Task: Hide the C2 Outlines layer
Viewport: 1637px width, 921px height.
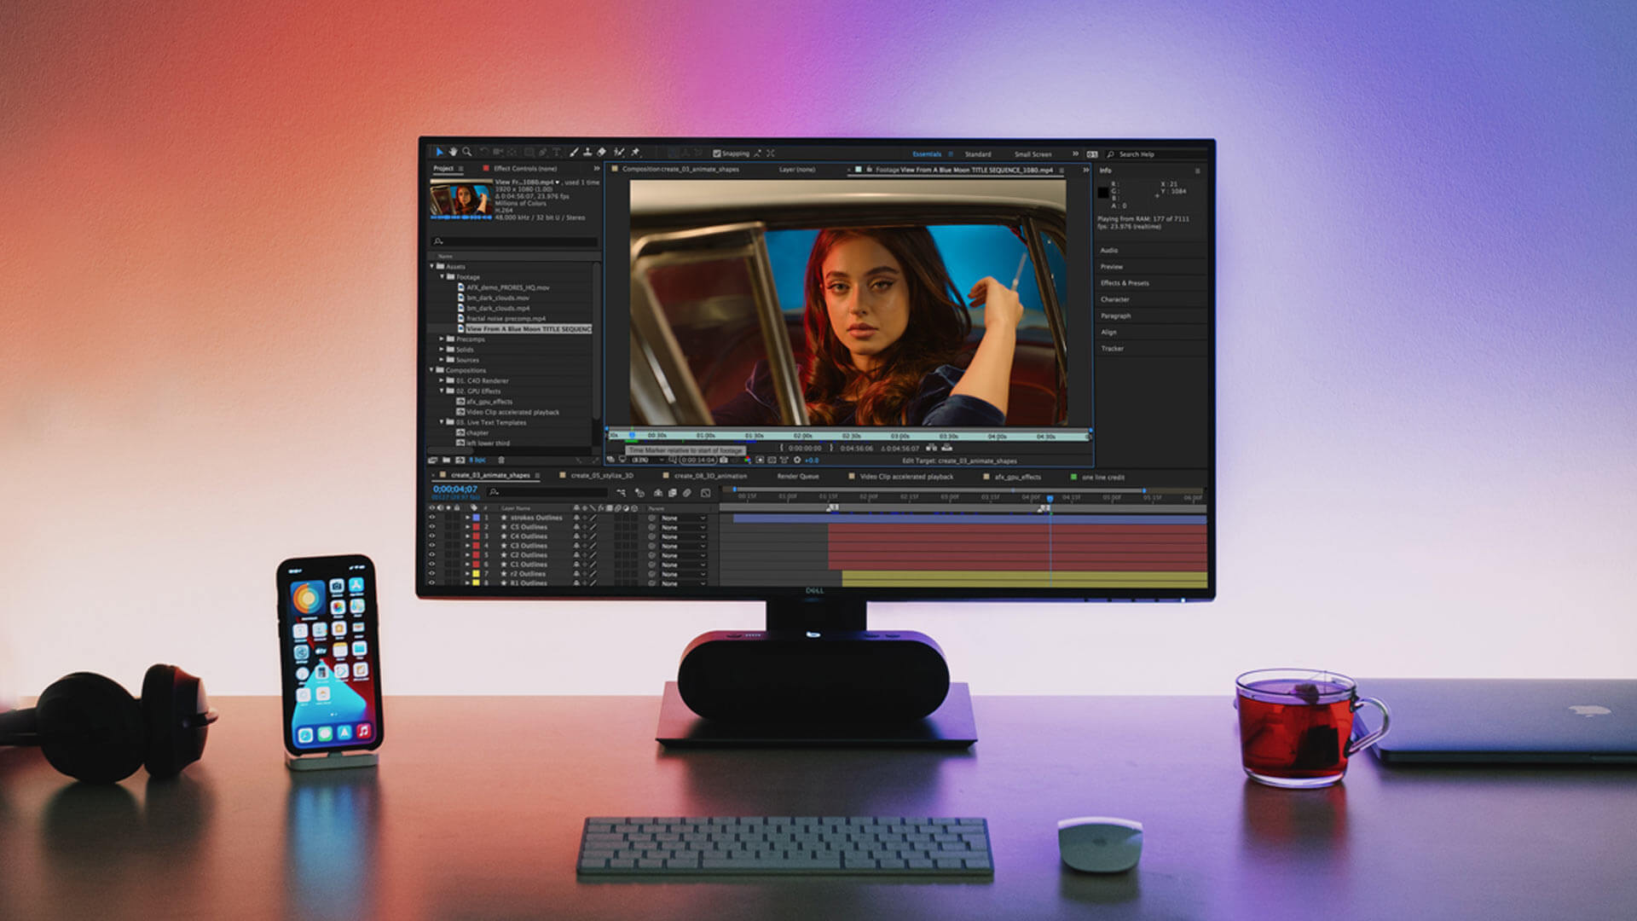Action: [432, 555]
